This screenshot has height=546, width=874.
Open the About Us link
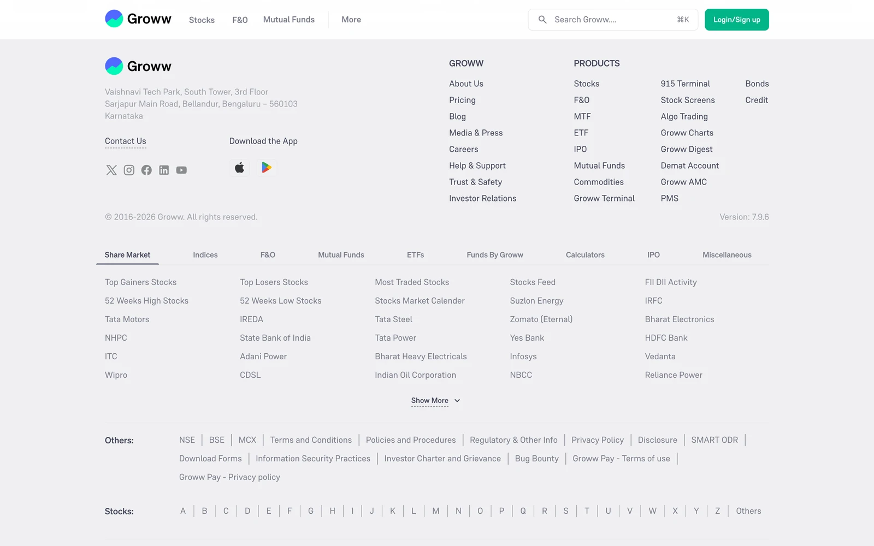coord(466,84)
